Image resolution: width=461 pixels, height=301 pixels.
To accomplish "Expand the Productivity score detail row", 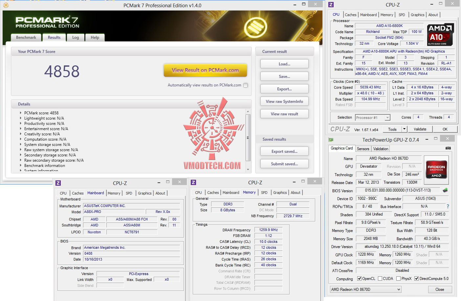I will [21, 123].
